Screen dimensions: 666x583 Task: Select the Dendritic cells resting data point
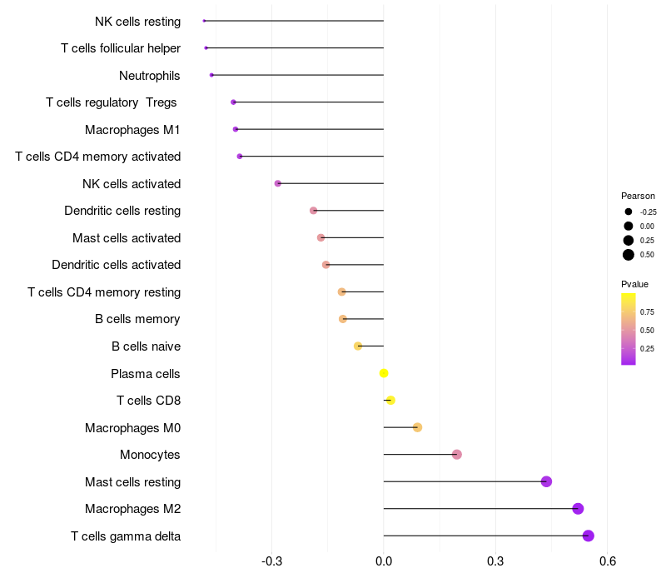coord(314,211)
